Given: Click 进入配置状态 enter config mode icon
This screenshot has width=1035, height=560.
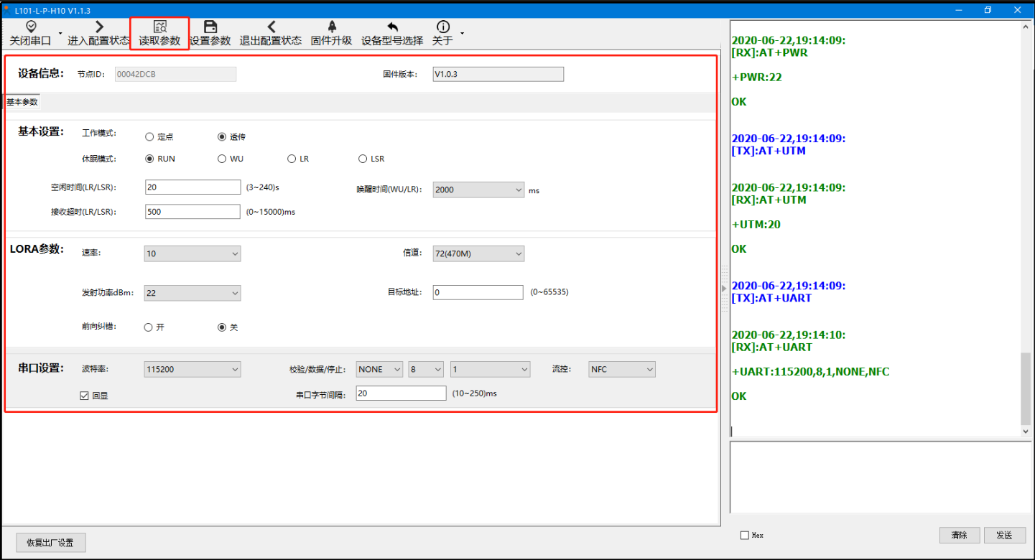Looking at the screenshot, I should click(x=99, y=27).
